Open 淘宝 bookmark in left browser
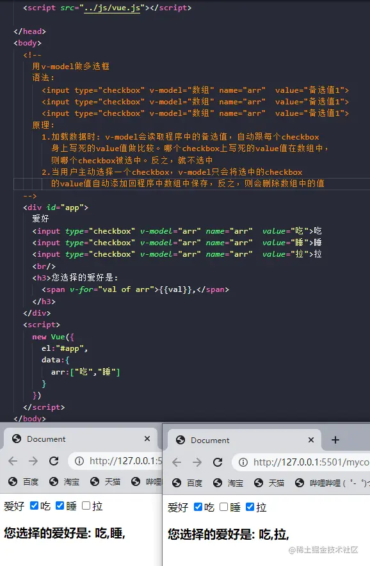The image size is (370, 566). (x=64, y=481)
